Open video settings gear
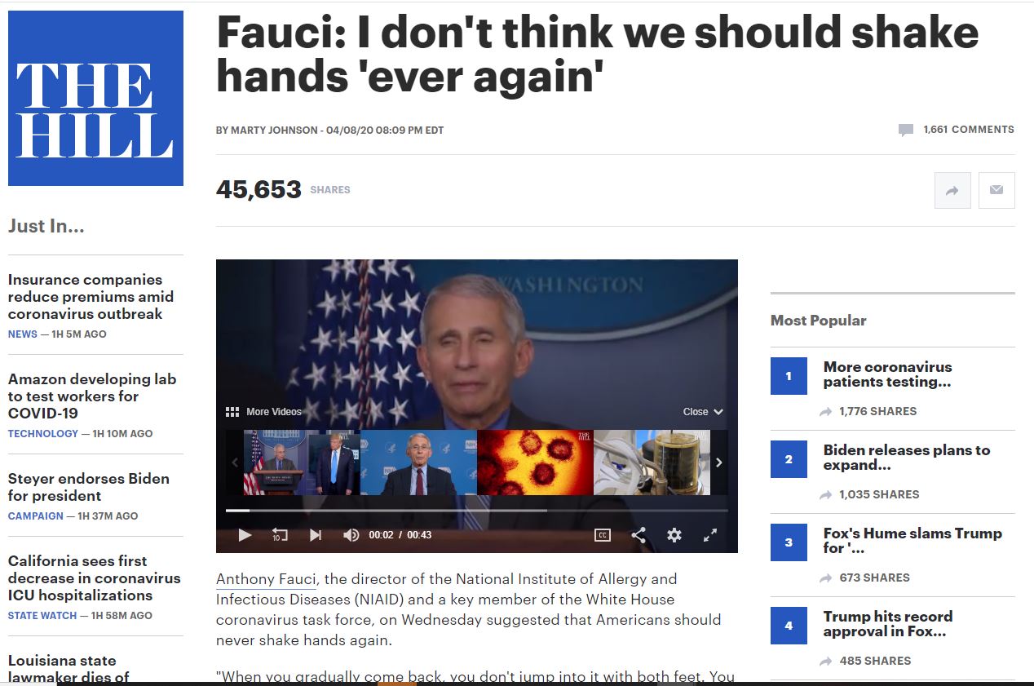The width and height of the screenshot is (1034, 686). [674, 535]
